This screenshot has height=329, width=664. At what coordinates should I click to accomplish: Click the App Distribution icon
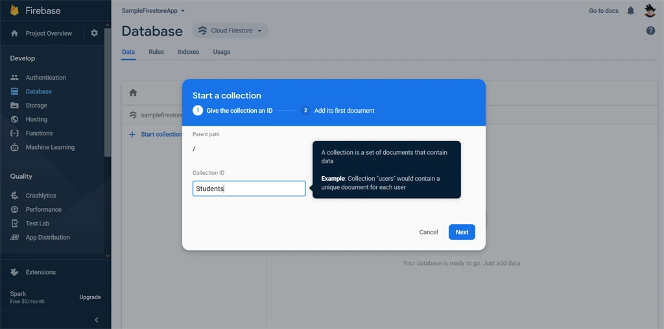pos(14,237)
